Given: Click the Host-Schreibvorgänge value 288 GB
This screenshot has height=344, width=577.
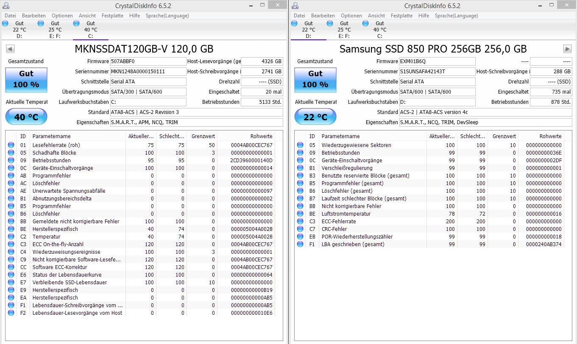Looking at the screenshot, I should pos(551,72).
